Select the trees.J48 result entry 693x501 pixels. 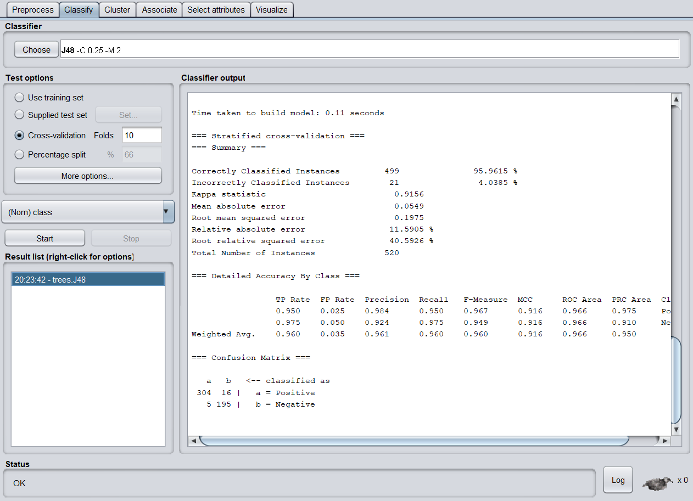(x=88, y=278)
